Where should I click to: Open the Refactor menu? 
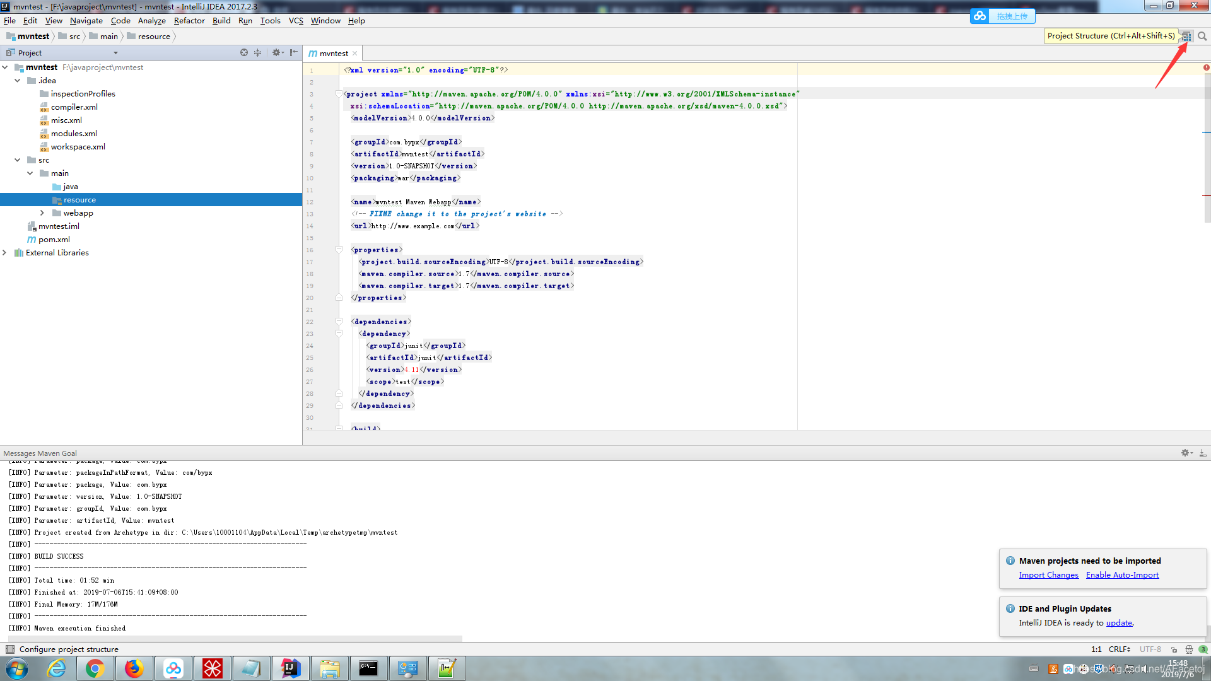(189, 20)
